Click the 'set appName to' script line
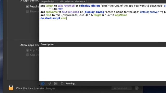The width and height of the screenshot is (166, 93). (103, 12)
